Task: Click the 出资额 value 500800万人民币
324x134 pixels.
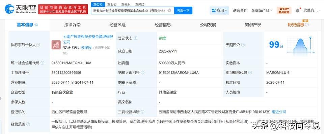Action: pos(172,63)
